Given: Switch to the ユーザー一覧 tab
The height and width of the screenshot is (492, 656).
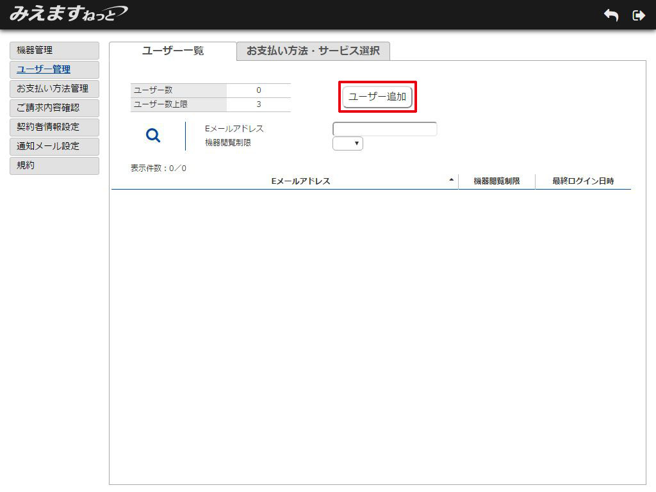Looking at the screenshot, I should click(173, 51).
